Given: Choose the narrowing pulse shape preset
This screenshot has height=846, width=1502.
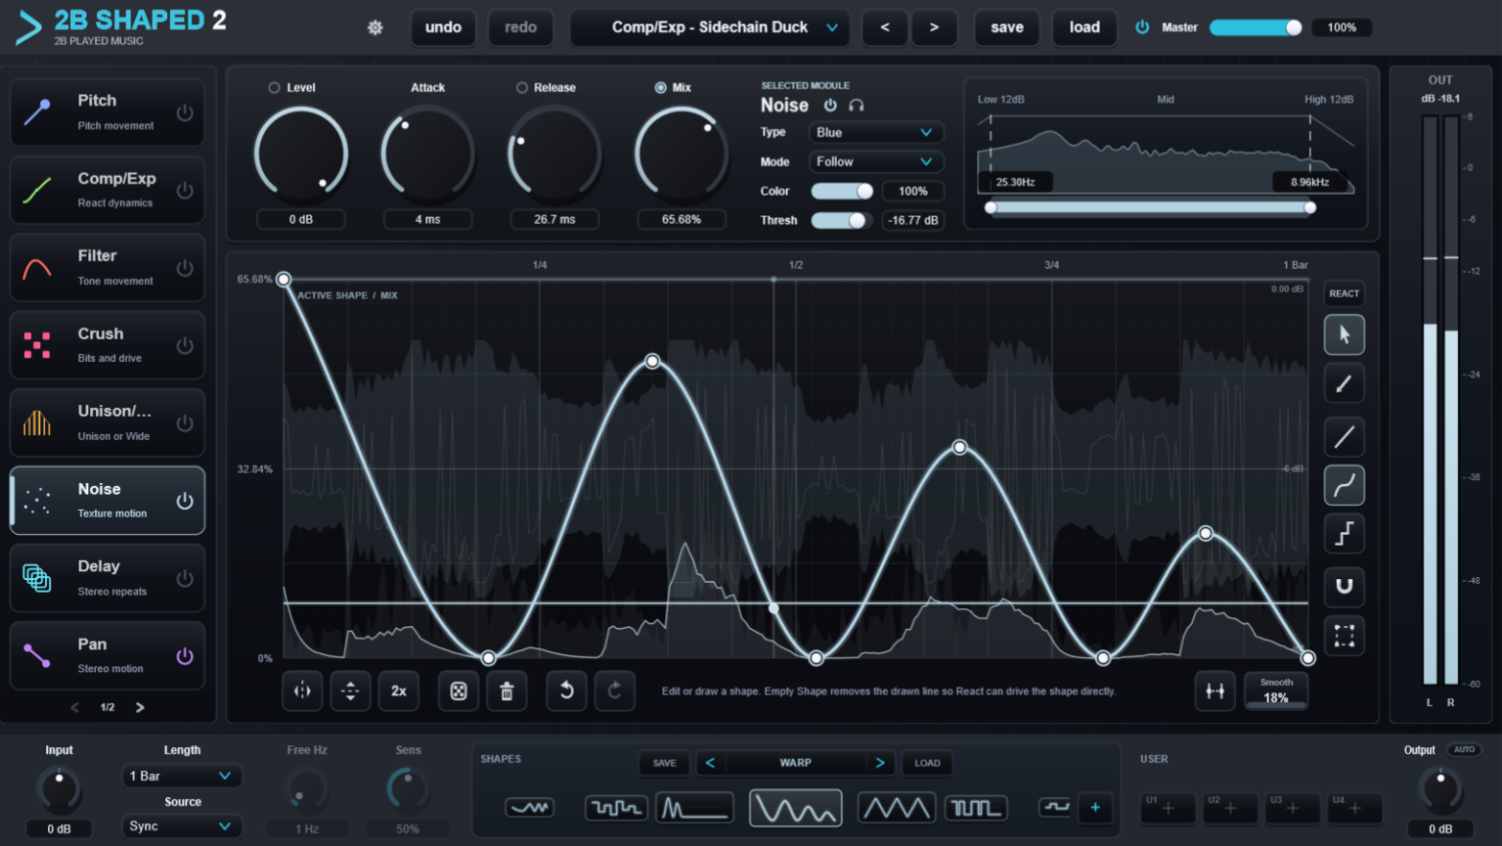Looking at the screenshot, I should coord(975,808).
